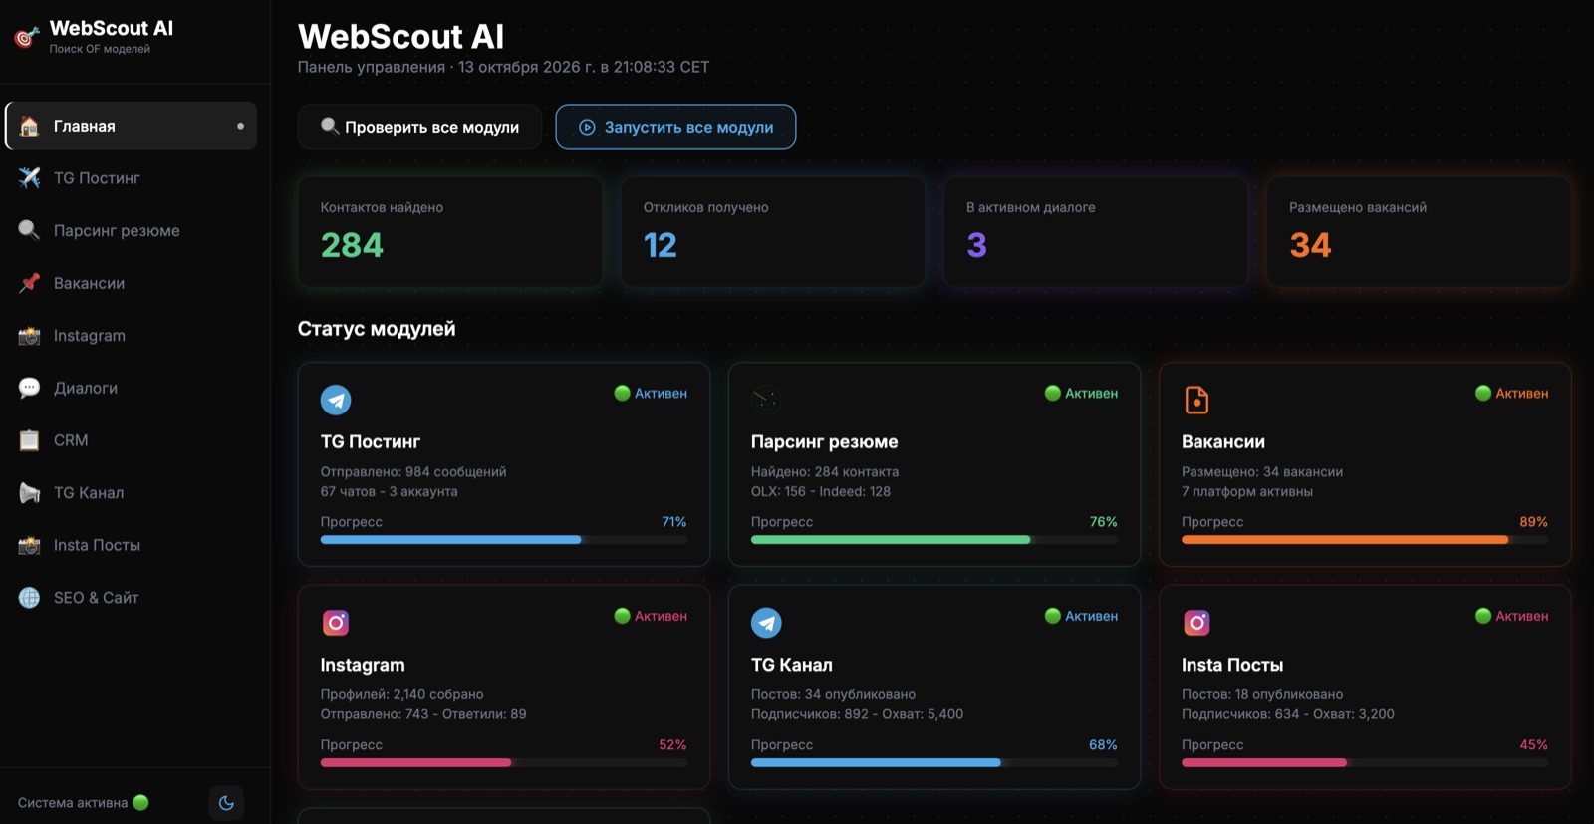
Task: Click the Telegram icon in TG Канал card
Action: click(766, 623)
